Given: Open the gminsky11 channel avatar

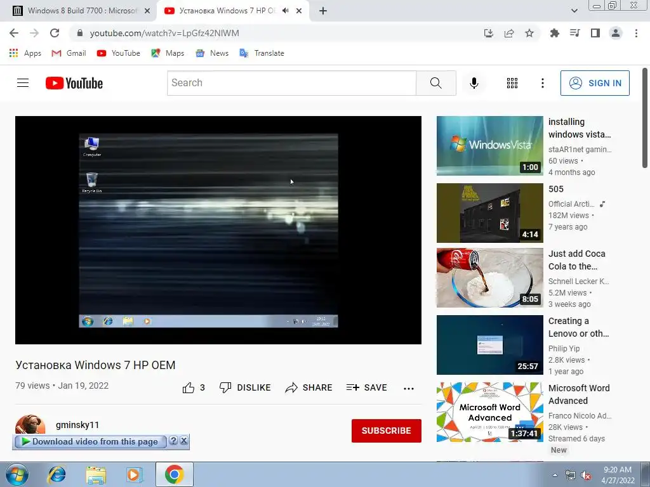Looking at the screenshot, I should pyautogui.click(x=30, y=424).
